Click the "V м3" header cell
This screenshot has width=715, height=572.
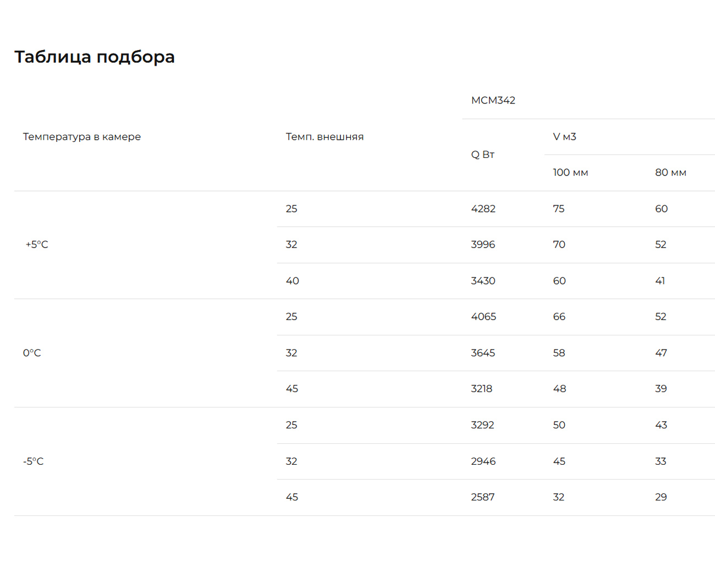(x=564, y=136)
